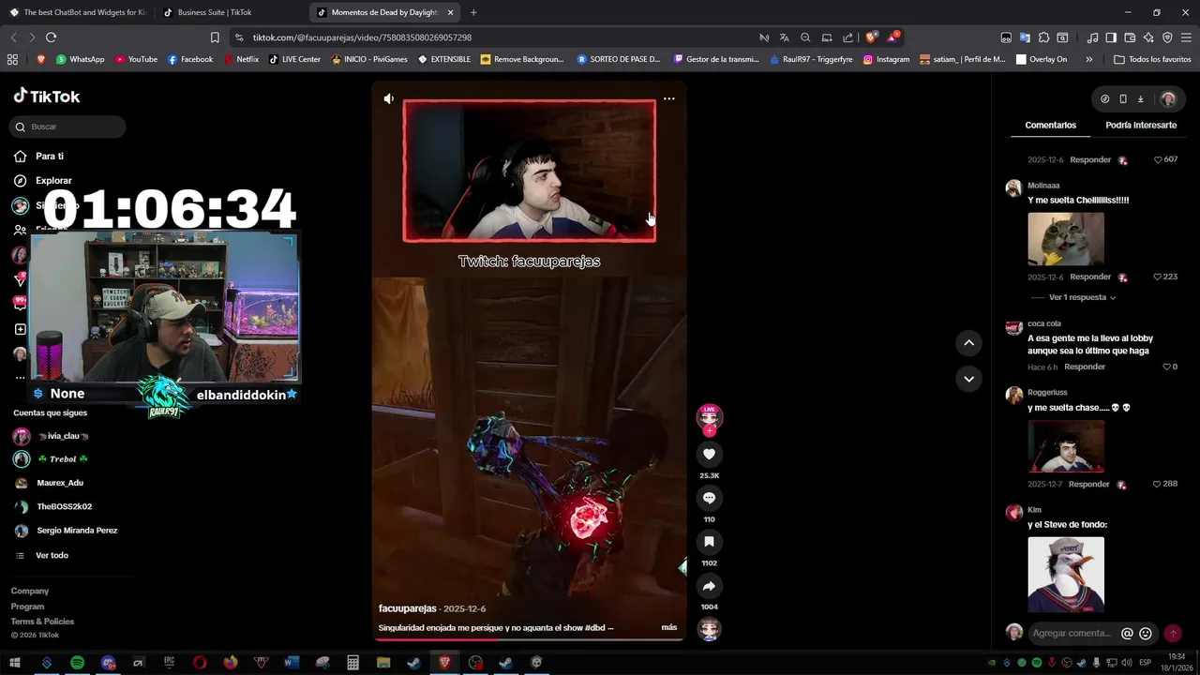Post comment with the red arrow button
This screenshot has width=1200, height=675.
click(1172, 633)
